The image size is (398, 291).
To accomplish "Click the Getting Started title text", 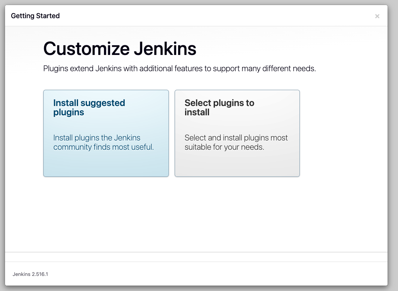I will click(x=35, y=16).
